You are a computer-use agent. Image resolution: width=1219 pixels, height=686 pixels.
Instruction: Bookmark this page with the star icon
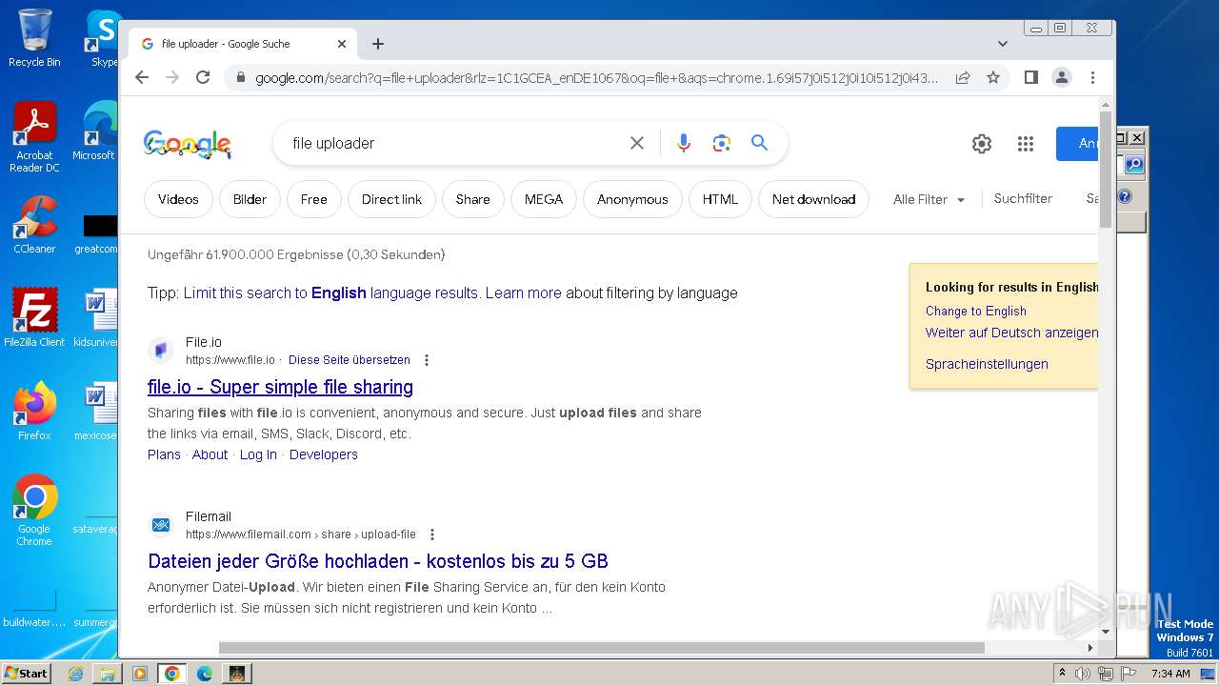point(993,77)
